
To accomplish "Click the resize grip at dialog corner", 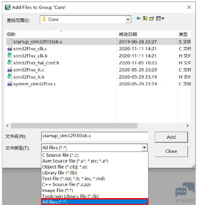I will (193, 166).
